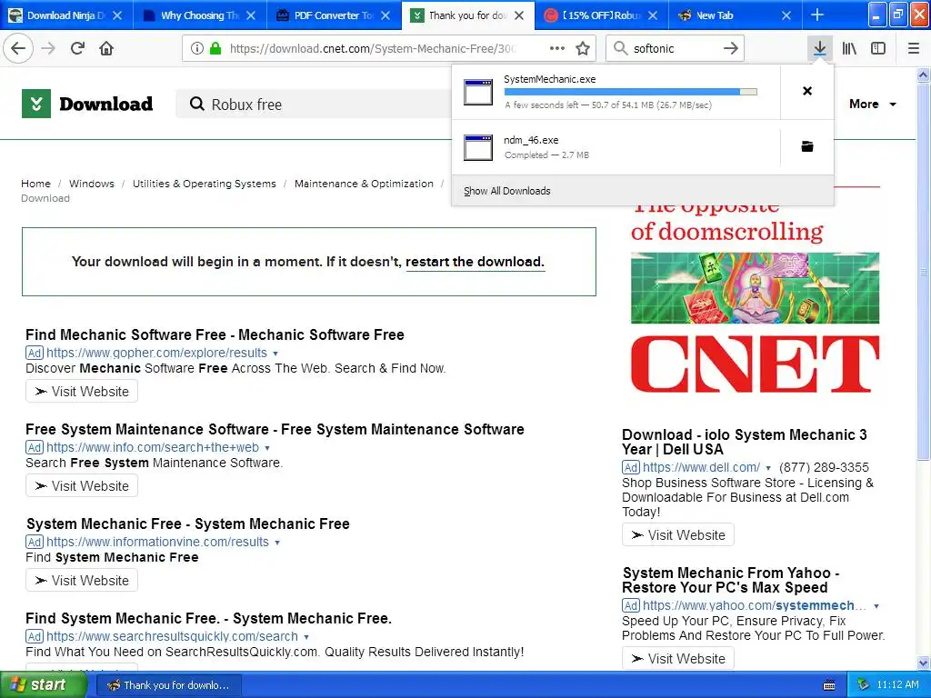Toggle the Downloads toolbar button
This screenshot has height=698, width=931.
(819, 48)
